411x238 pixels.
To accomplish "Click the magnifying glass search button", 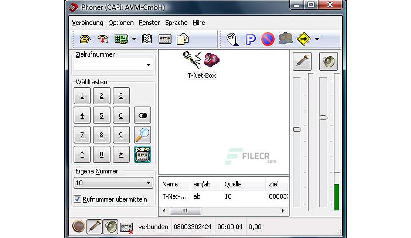I will click(143, 135).
